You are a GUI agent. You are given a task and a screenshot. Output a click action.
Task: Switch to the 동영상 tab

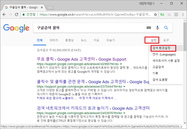pyautogui.click(x=70, y=40)
